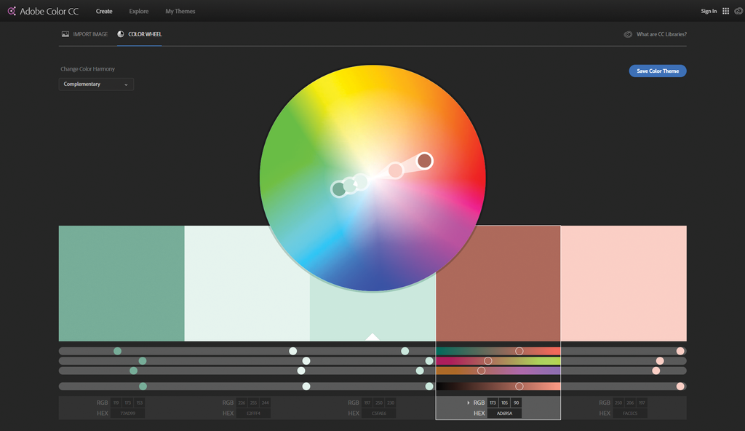Click the eye icon near CC Libraries
Screen dimensions: 745x431
[627, 33]
